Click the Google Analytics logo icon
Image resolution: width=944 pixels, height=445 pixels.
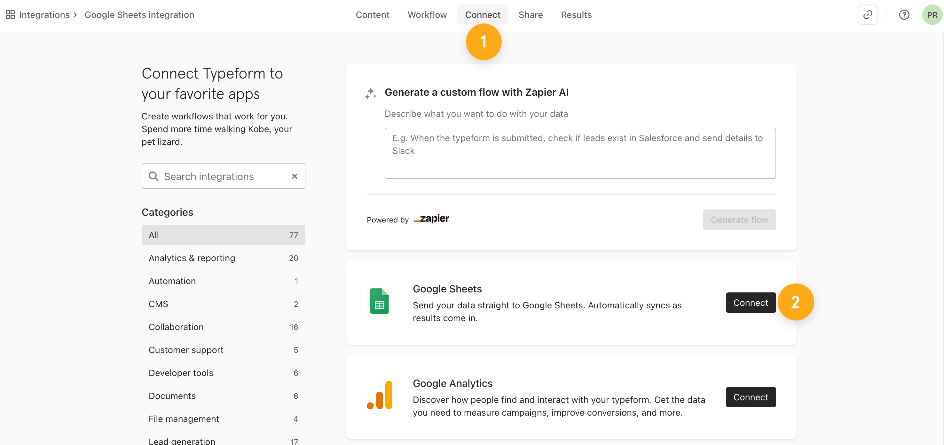click(380, 395)
